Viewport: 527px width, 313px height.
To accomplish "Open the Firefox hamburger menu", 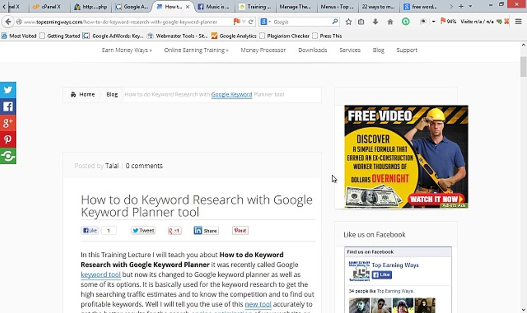I will (x=518, y=21).
